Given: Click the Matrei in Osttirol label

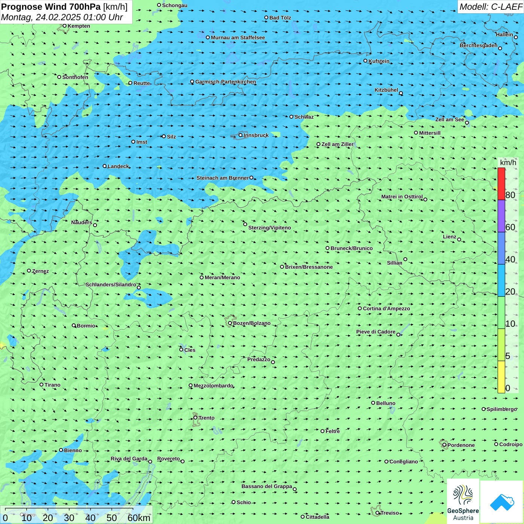Looking at the screenshot, I should pos(402,196).
